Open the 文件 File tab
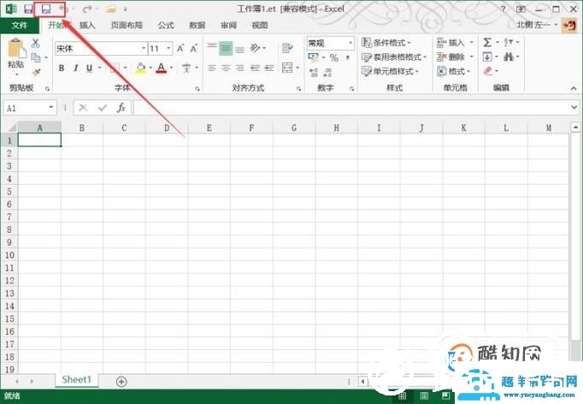Screen dimensions: 583x404 (x=20, y=26)
